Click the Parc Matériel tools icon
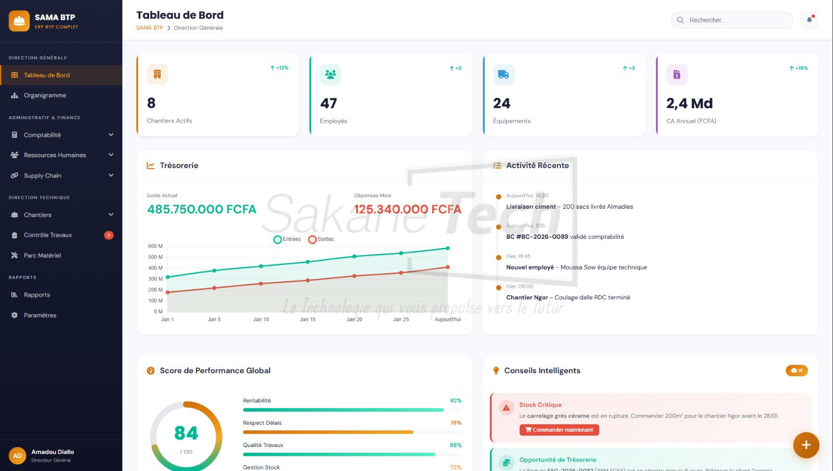This screenshot has width=833, height=471. point(15,256)
